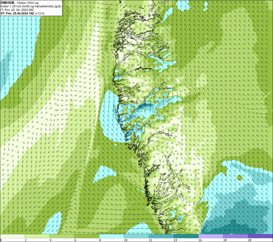Image resolution: width=273 pixels, height=242 pixels.
Task: Click the legend label '12'
Action: (150, 240)
